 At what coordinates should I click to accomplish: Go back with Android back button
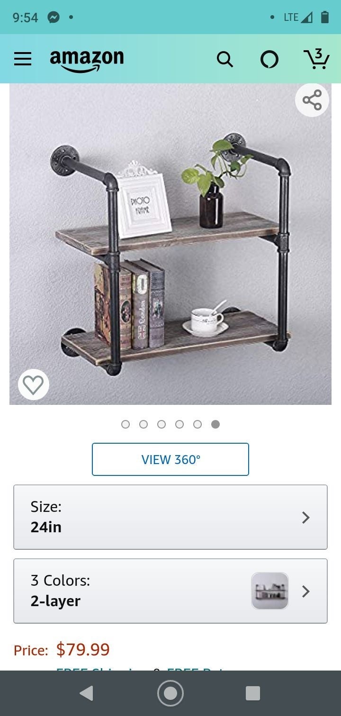tap(87, 693)
